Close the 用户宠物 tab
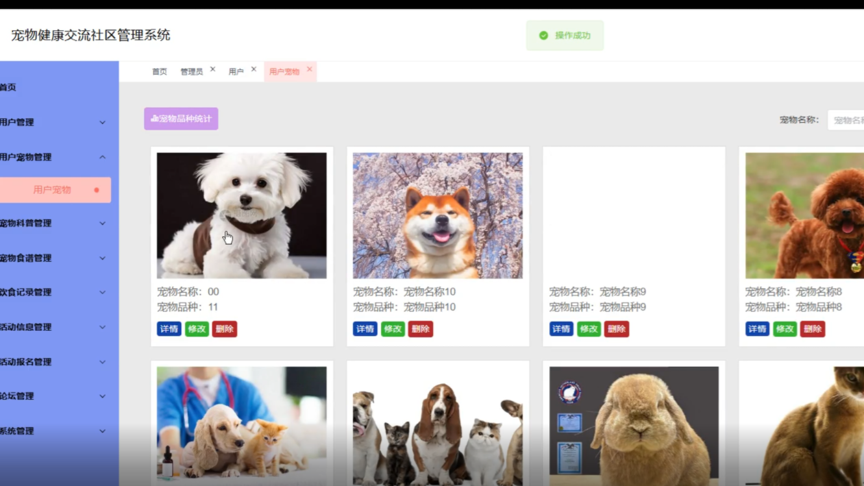 310,69
